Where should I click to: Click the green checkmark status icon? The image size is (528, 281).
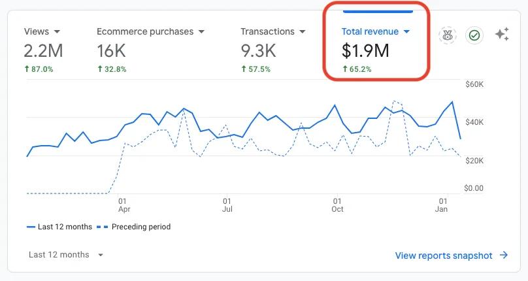(474, 35)
